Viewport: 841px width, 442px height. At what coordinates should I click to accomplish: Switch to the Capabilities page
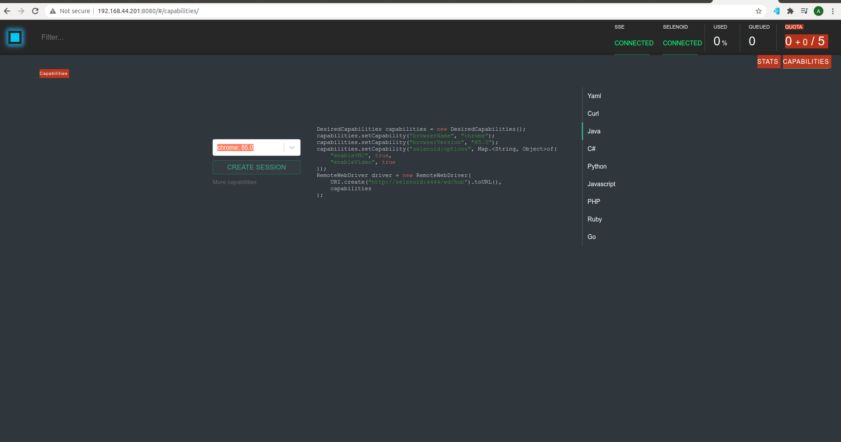coord(806,62)
